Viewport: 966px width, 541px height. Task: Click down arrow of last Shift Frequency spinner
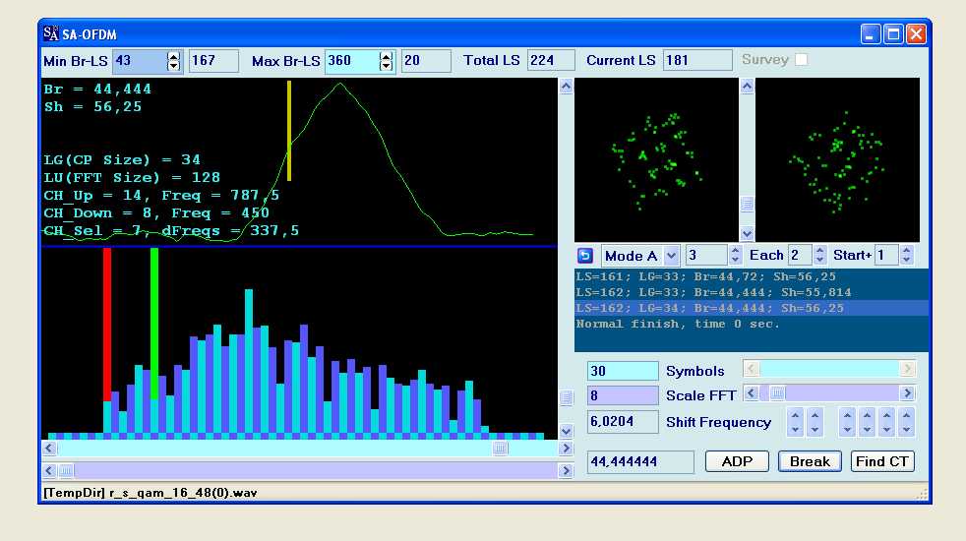click(906, 429)
